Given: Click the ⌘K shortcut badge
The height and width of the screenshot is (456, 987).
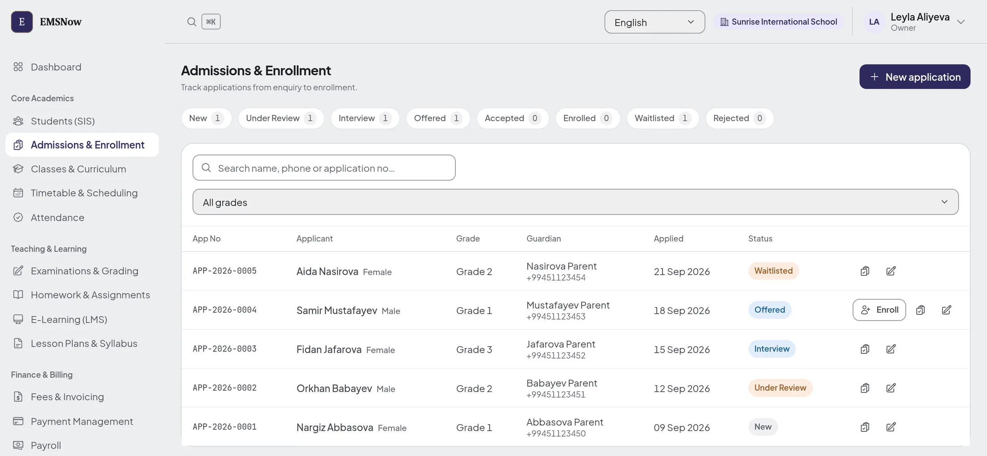Looking at the screenshot, I should coord(211,22).
